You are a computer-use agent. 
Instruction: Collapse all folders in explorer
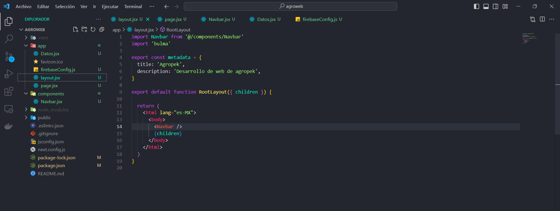point(102,29)
